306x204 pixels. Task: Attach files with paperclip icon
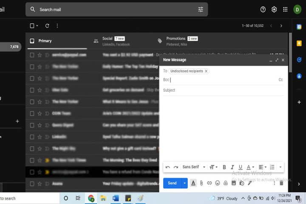[x=201, y=183]
